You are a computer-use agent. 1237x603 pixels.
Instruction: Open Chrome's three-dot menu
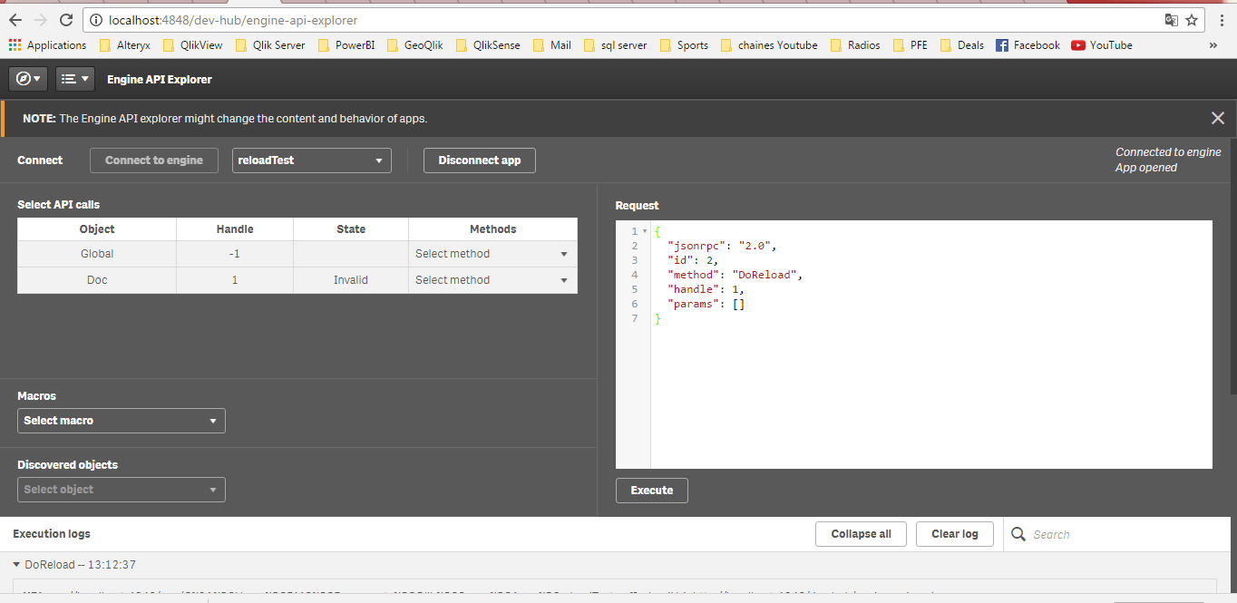pyautogui.click(x=1220, y=19)
